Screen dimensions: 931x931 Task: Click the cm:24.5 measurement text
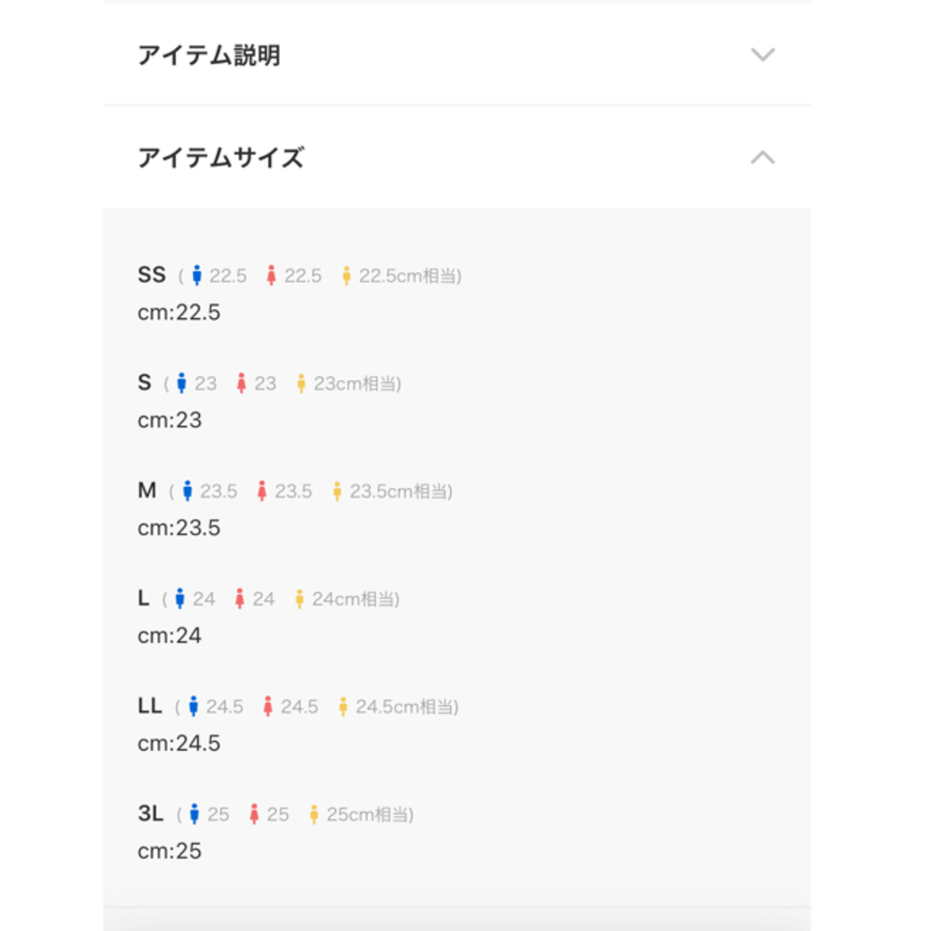178,743
